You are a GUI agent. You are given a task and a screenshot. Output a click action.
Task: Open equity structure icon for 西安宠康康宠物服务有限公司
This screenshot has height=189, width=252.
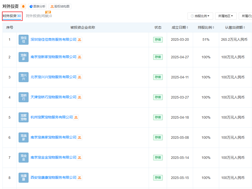click(x=79, y=178)
